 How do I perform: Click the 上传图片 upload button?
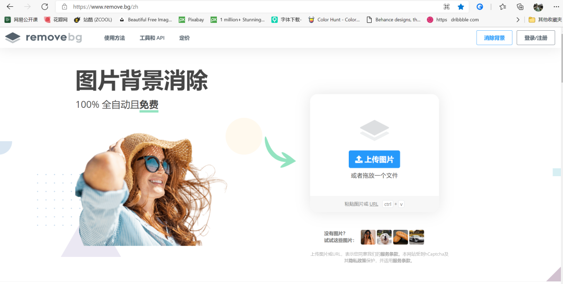click(374, 159)
